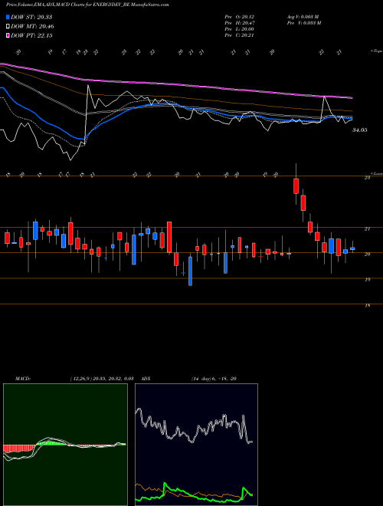Click the tall red candlestick touching the 23 line

tap(296, 186)
